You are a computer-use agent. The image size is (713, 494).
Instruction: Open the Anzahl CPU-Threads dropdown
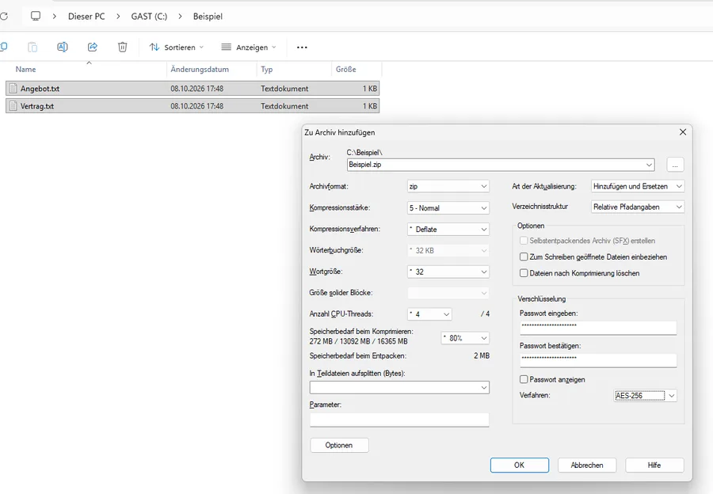click(429, 314)
